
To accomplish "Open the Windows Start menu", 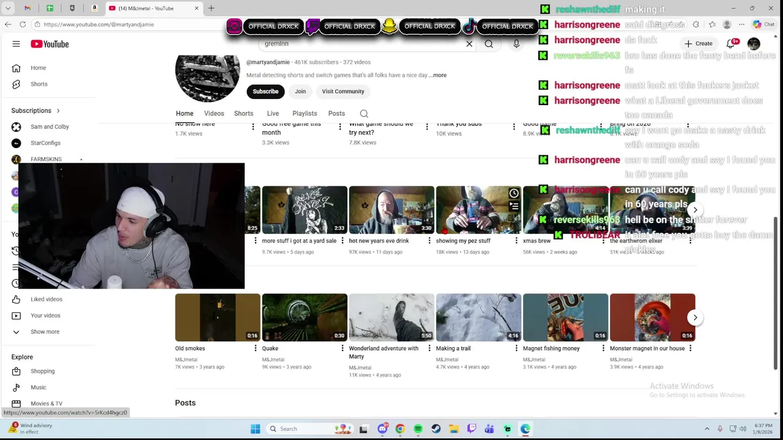I will tap(255, 429).
